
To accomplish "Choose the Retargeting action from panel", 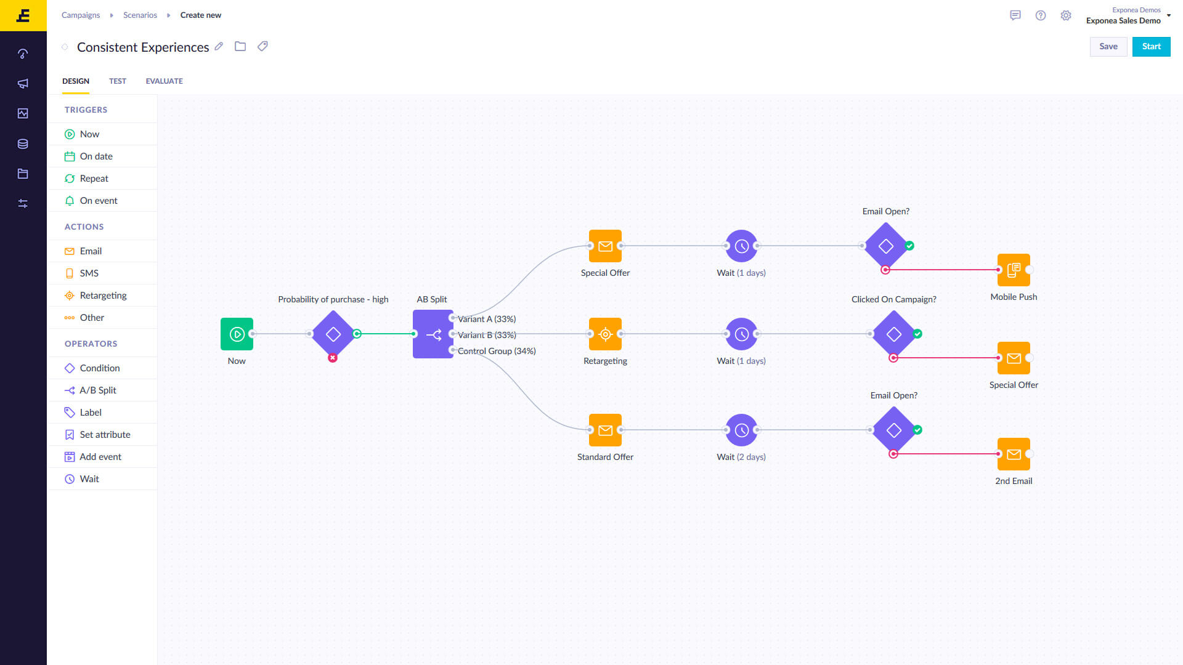I will click(x=102, y=296).
